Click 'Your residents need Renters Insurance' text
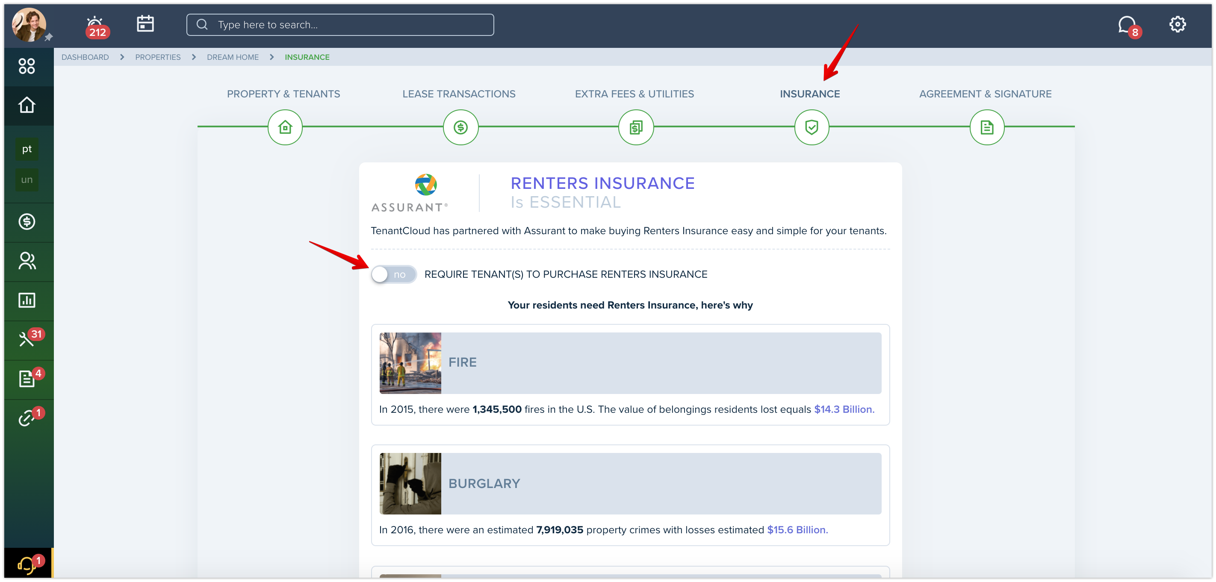Screen dimensions: 1216x582 click(630, 305)
